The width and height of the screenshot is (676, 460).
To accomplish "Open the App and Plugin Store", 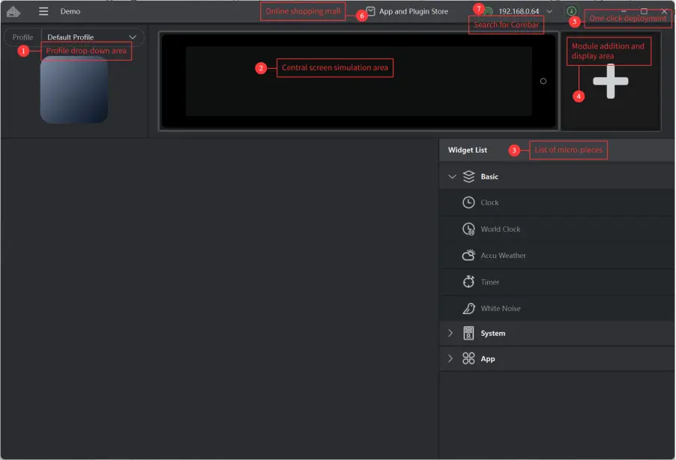I will tap(413, 11).
